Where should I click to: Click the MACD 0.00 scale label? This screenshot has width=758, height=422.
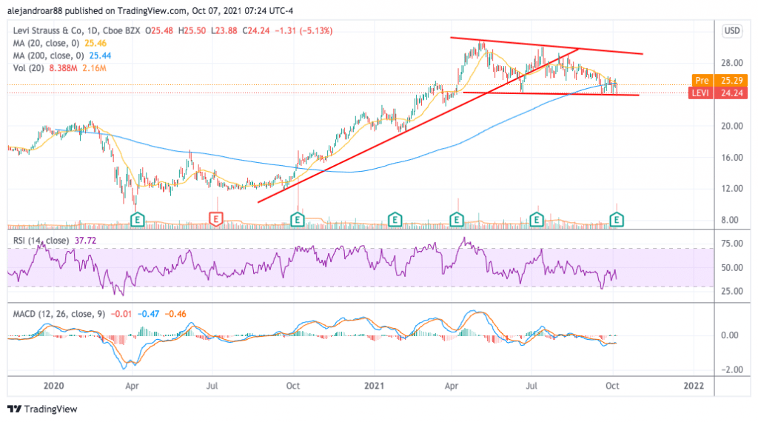coord(730,335)
